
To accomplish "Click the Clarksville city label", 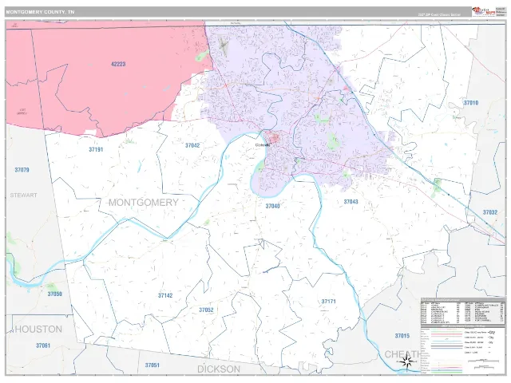I will [263, 145].
